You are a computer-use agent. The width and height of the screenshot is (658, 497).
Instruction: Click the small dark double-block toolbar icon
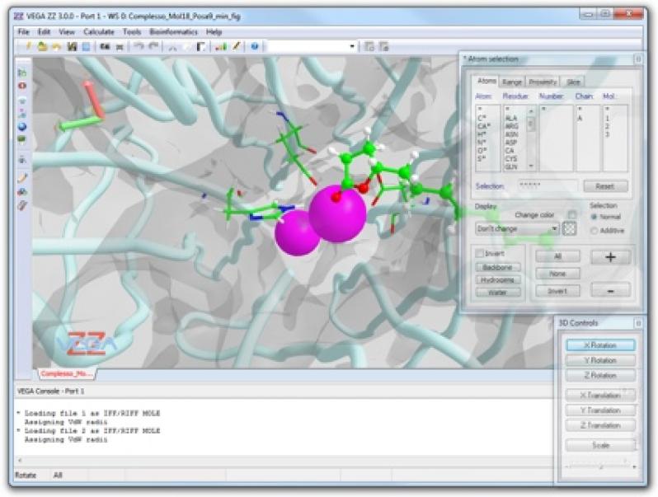pos(105,46)
